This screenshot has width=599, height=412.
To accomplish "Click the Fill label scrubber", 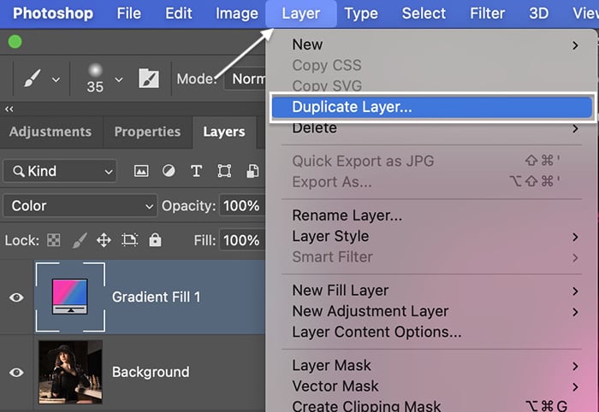I will pyautogui.click(x=205, y=240).
